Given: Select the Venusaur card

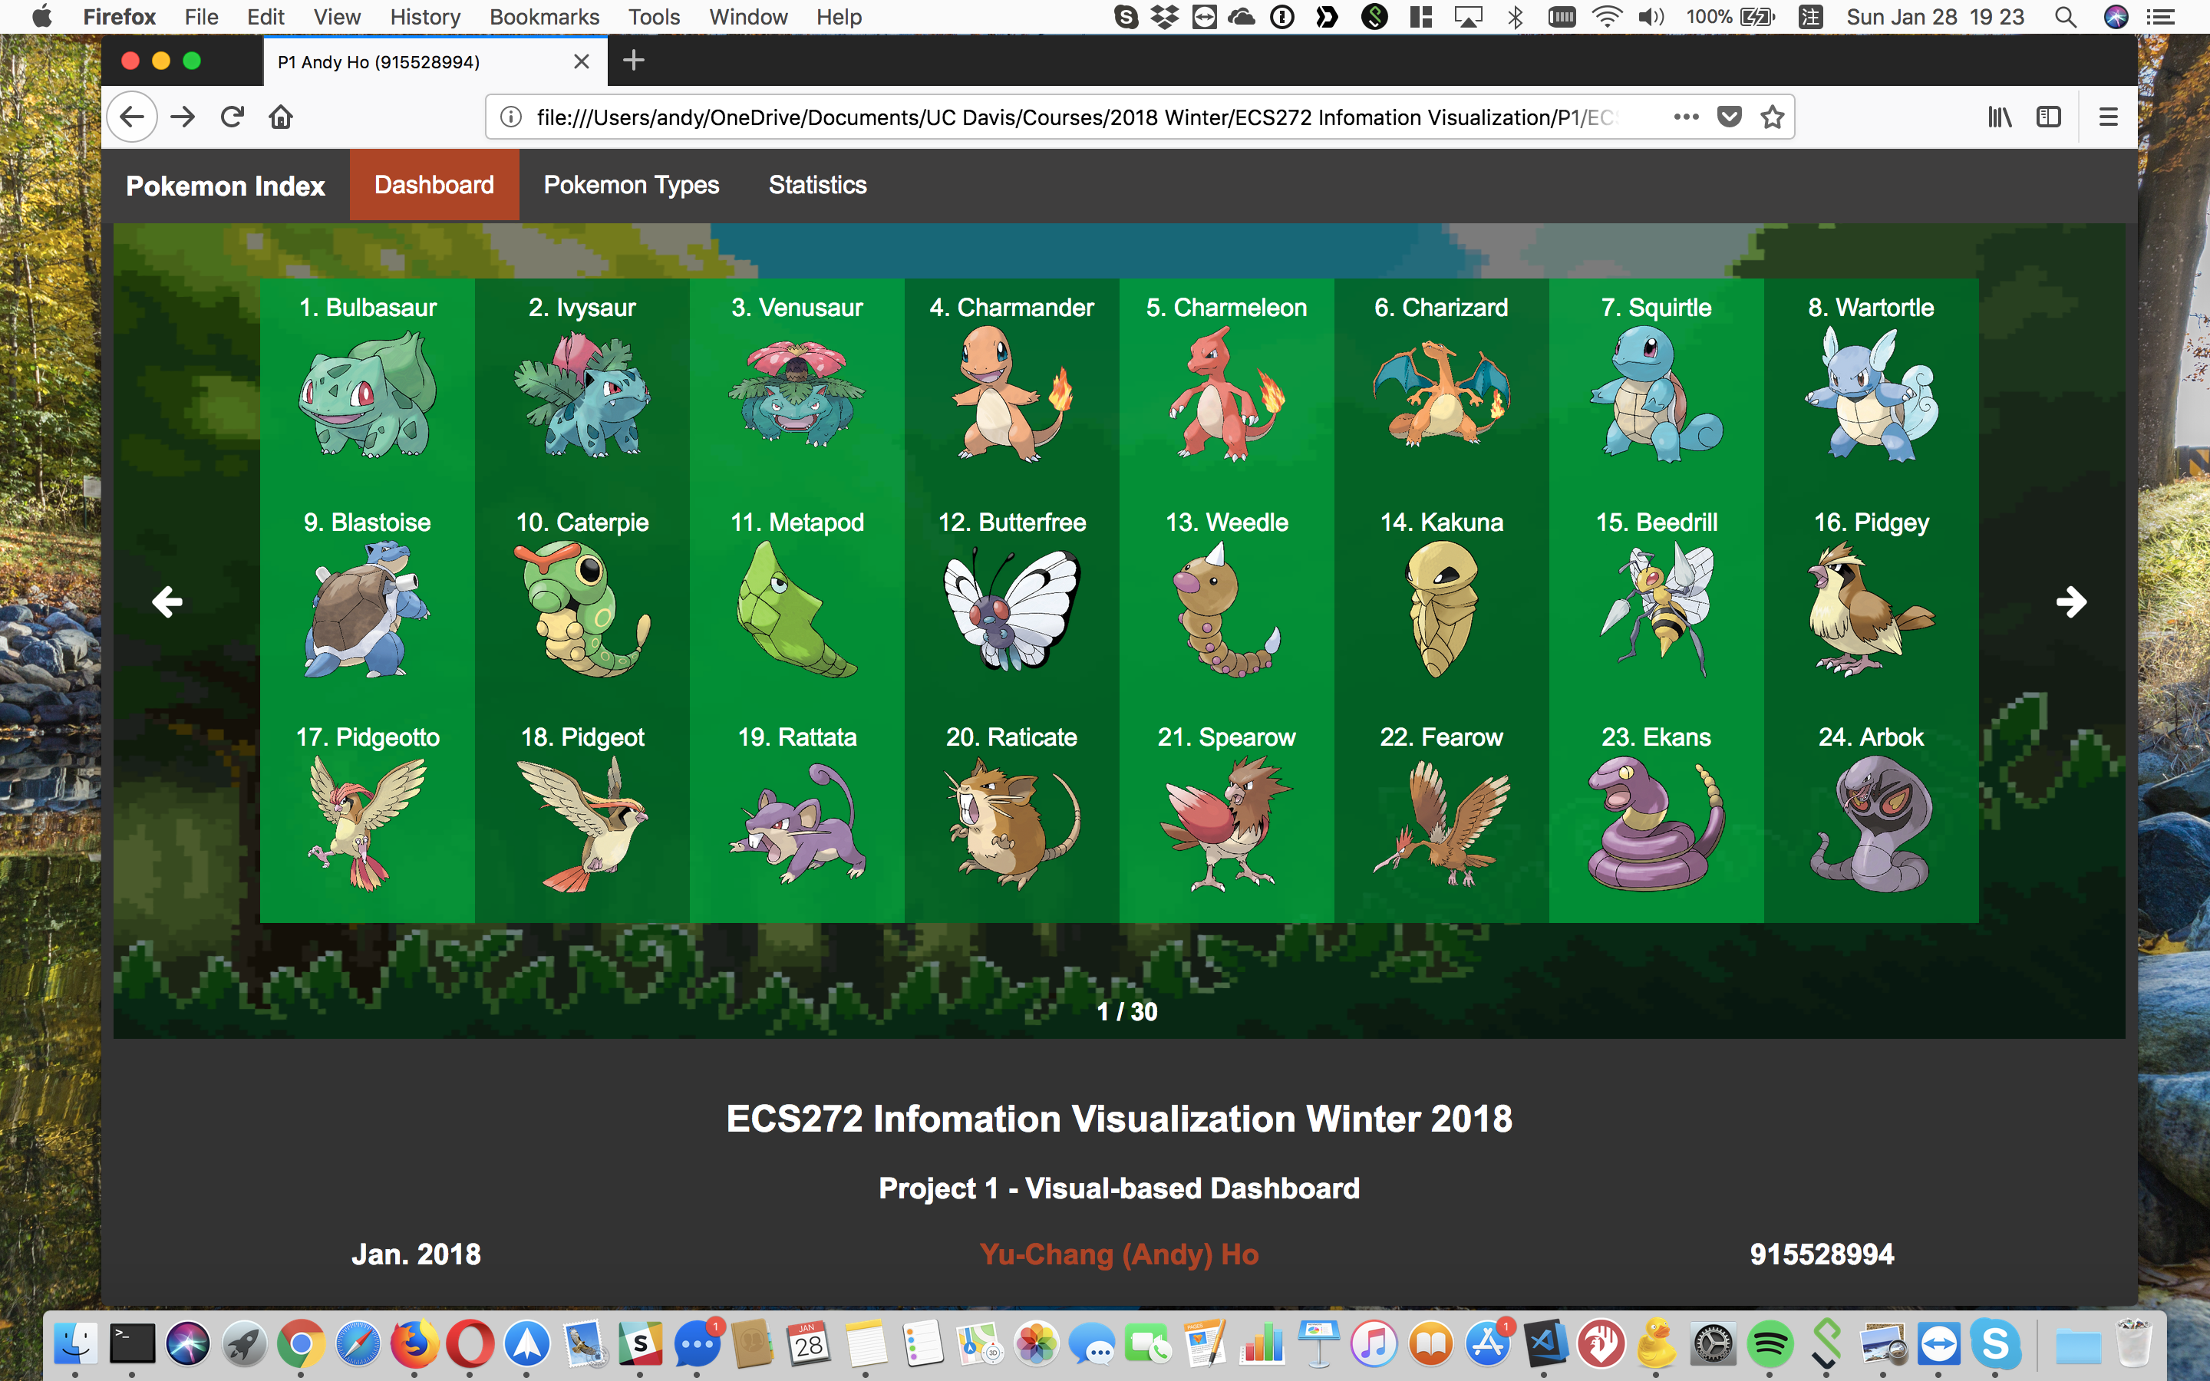Looking at the screenshot, I should coord(797,385).
